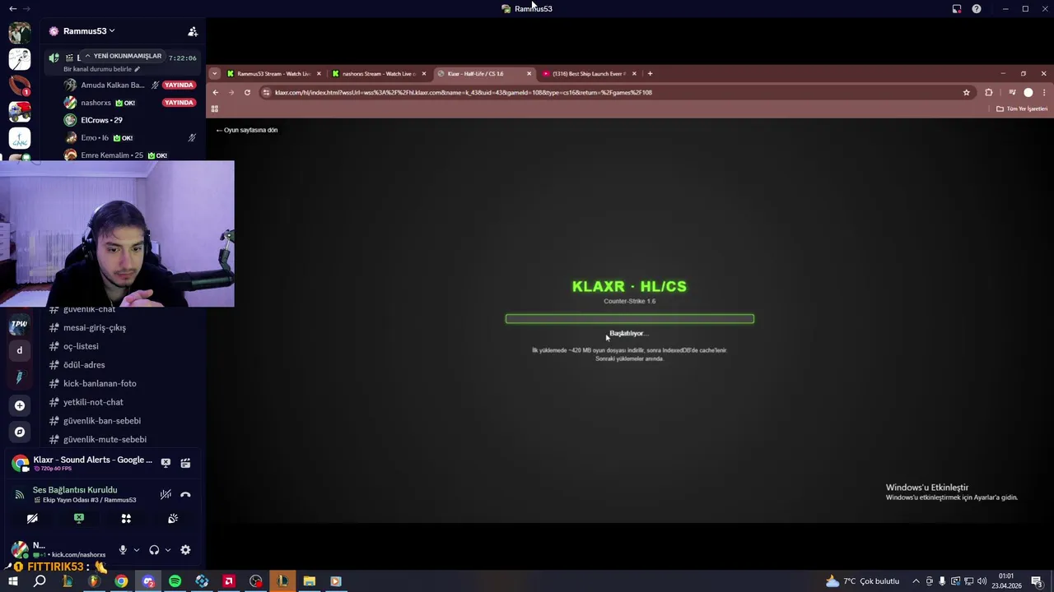The height and width of the screenshot is (592, 1054).
Task: Open the yetkili-not-chat channel
Action: (93, 402)
